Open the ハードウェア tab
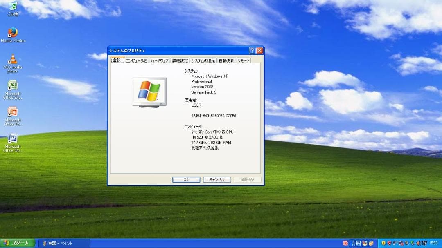Image resolution: width=442 pixels, height=248 pixels. [x=159, y=59]
